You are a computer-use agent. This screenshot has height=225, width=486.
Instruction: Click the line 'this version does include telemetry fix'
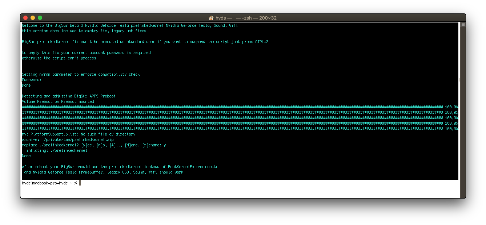tap(84, 31)
